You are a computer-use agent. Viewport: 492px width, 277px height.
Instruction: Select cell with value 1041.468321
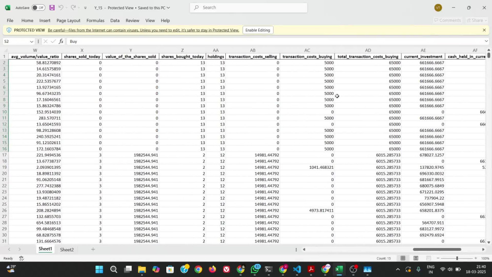[x=307, y=167]
